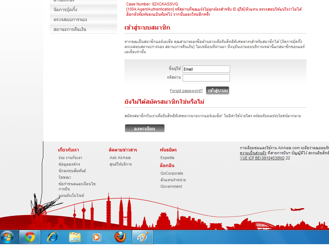Open the Expedia partner link

(167, 158)
